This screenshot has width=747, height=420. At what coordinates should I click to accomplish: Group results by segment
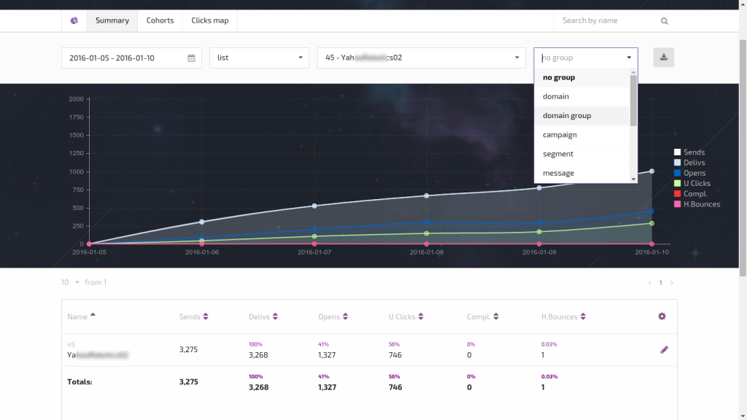point(582,154)
